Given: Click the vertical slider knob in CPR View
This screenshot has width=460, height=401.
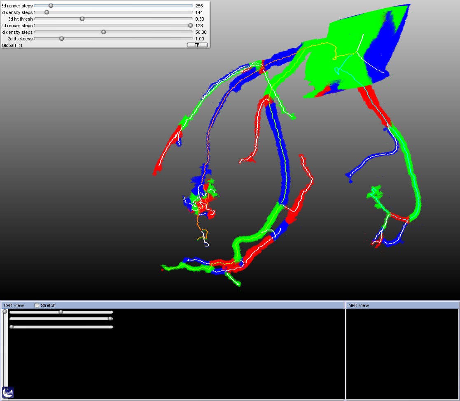Looking at the screenshot, I should tap(5, 312).
